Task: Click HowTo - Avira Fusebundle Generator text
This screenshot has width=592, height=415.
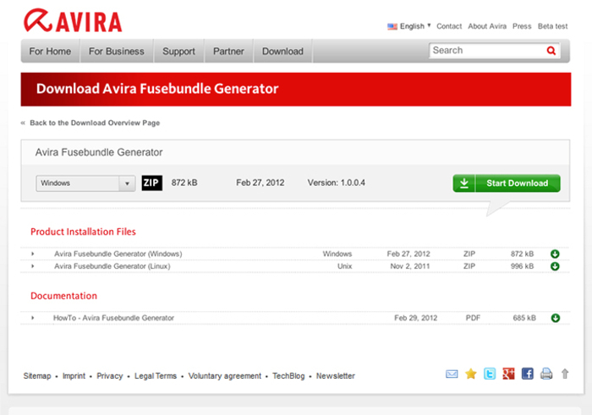Action: [x=113, y=318]
